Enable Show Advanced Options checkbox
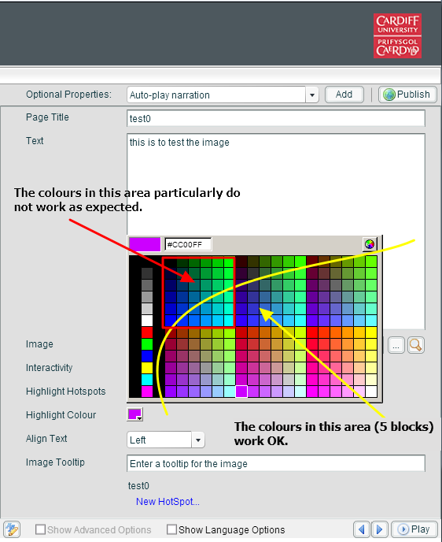This screenshot has width=442, height=542. 40,529
